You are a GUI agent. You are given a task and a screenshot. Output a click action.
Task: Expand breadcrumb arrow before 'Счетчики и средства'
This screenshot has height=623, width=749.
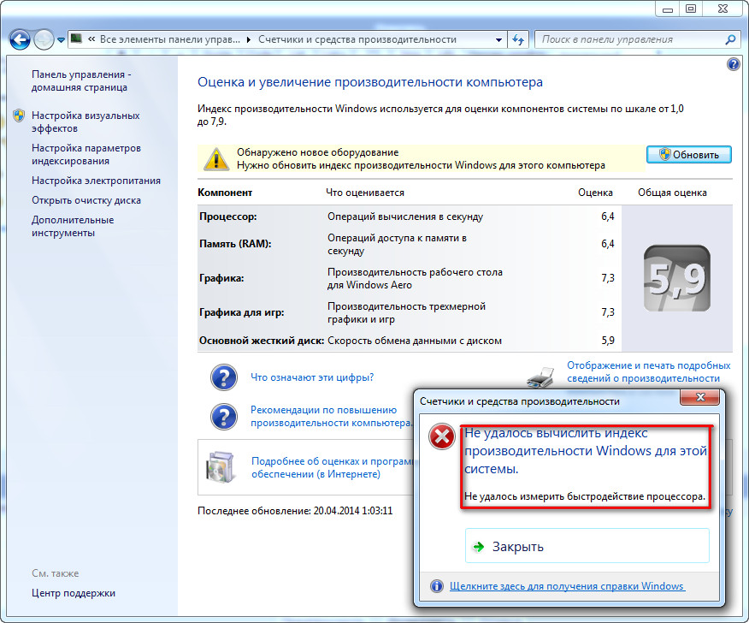pos(249,39)
